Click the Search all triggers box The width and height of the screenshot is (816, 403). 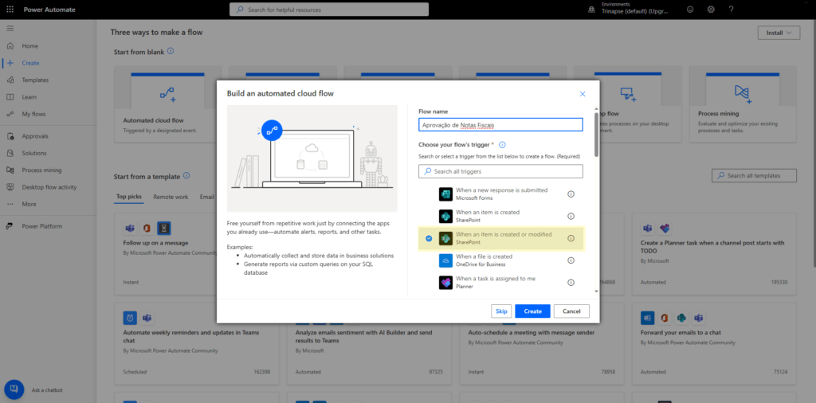pos(500,171)
